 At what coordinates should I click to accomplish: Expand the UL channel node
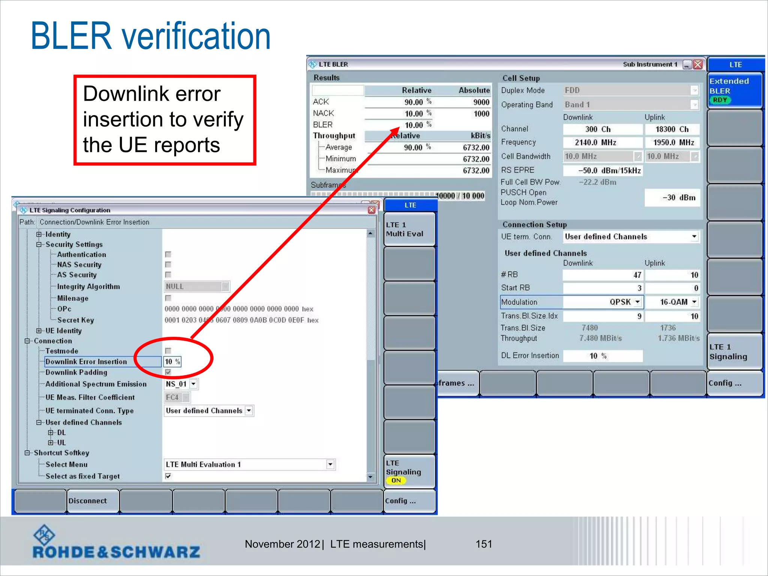[51, 442]
